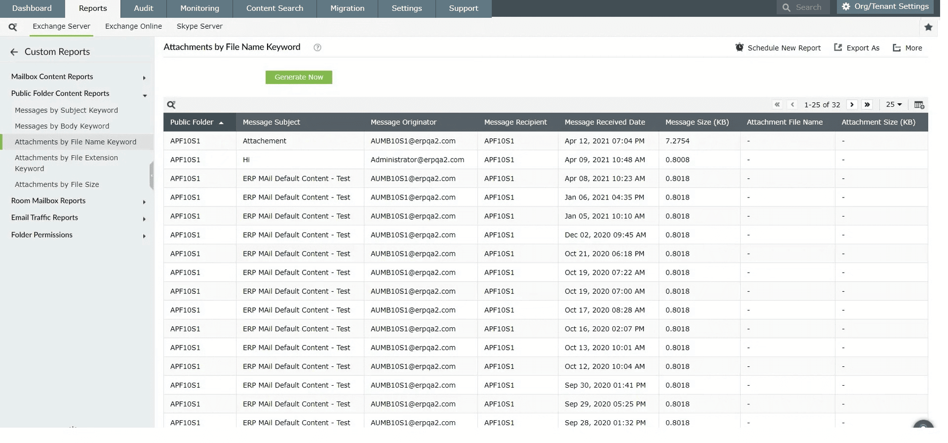Click the favorites star icon

[x=928, y=27]
